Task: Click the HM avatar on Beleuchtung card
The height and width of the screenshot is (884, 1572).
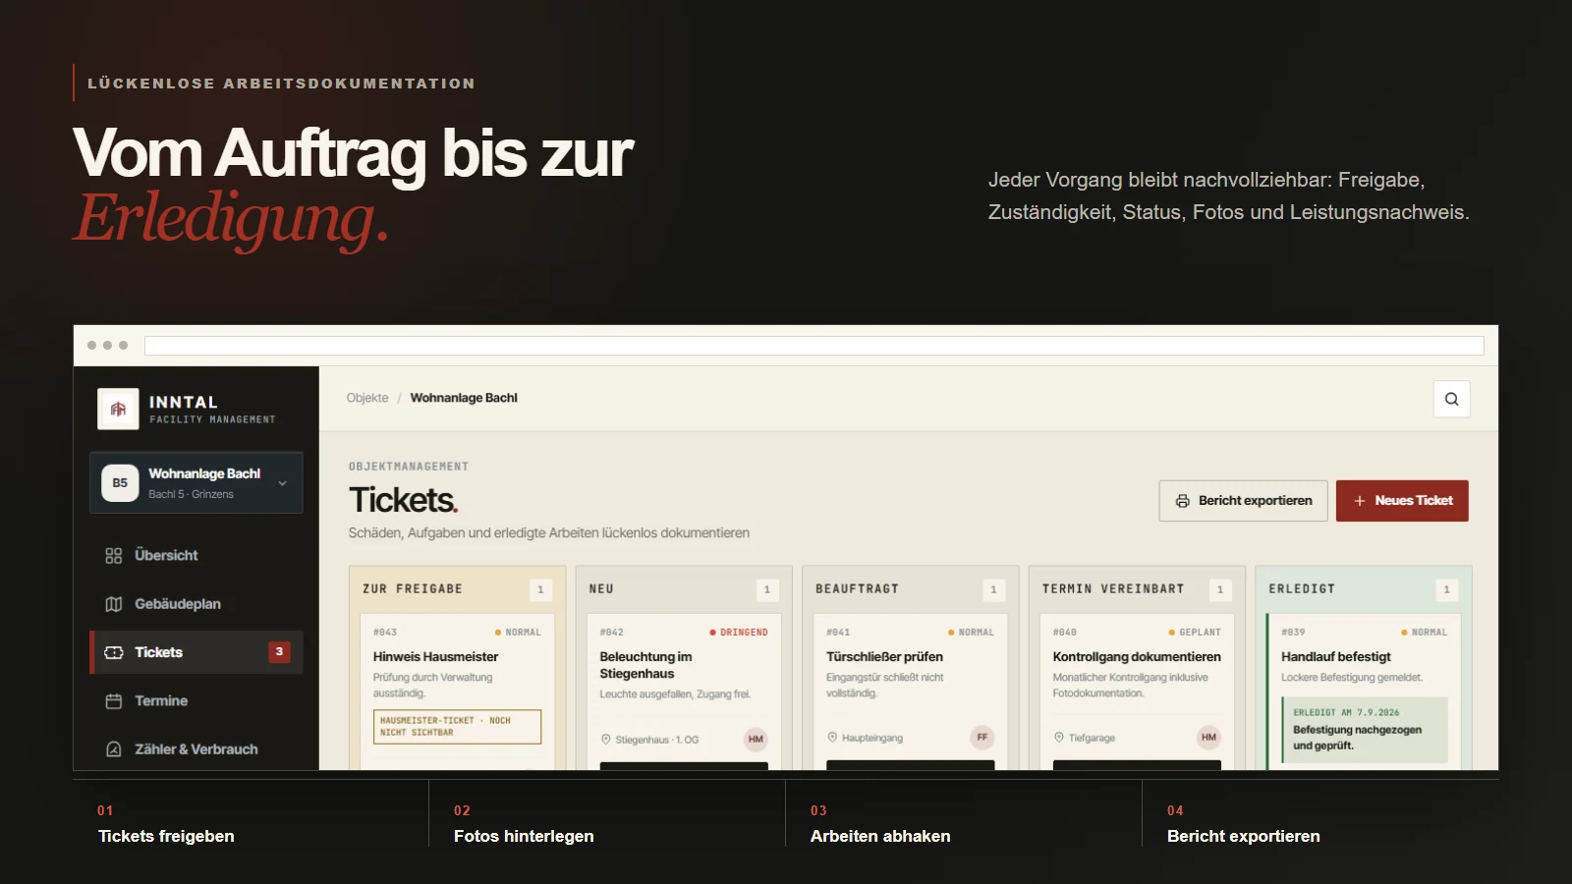Action: point(756,740)
